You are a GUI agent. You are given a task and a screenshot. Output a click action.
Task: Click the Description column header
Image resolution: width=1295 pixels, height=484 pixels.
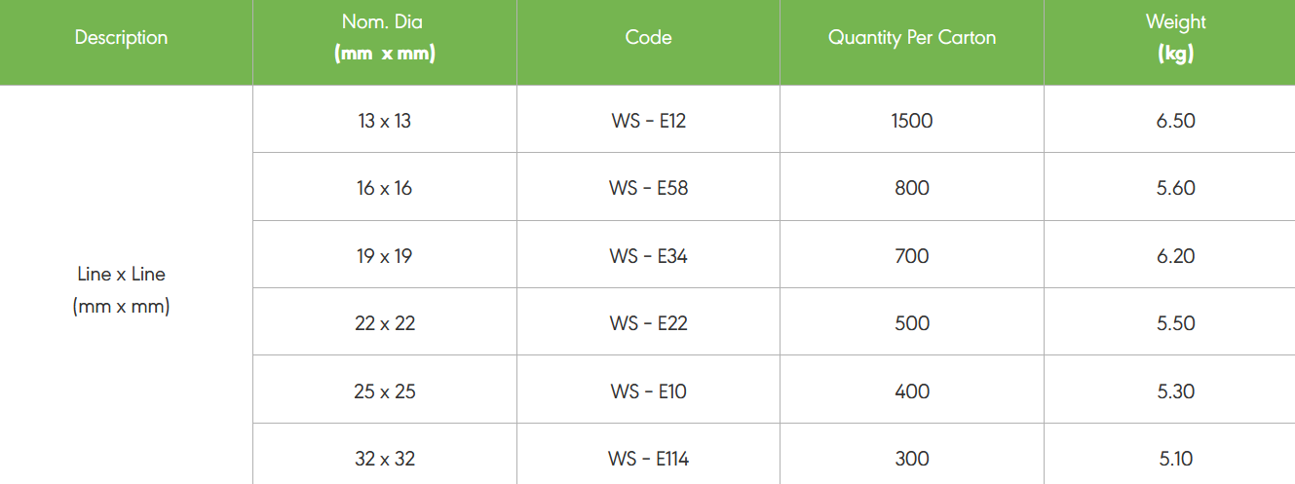coord(121,38)
